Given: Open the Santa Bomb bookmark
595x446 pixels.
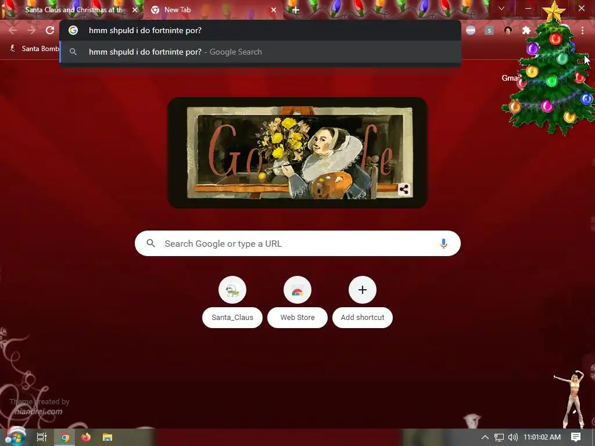Looking at the screenshot, I should (x=34, y=49).
